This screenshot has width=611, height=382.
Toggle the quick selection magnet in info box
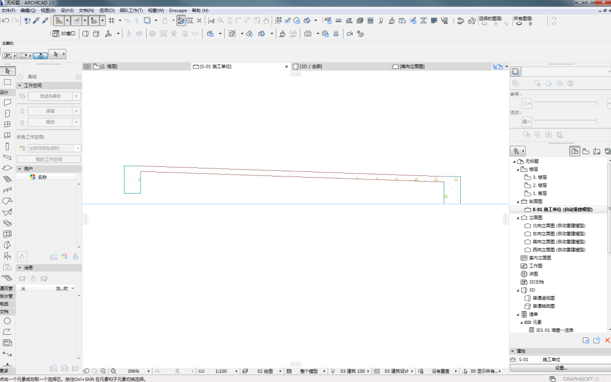click(40, 56)
